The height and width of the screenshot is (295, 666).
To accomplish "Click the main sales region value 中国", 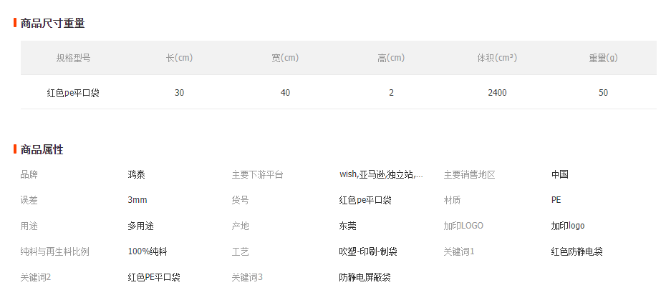I will pos(559,174).
